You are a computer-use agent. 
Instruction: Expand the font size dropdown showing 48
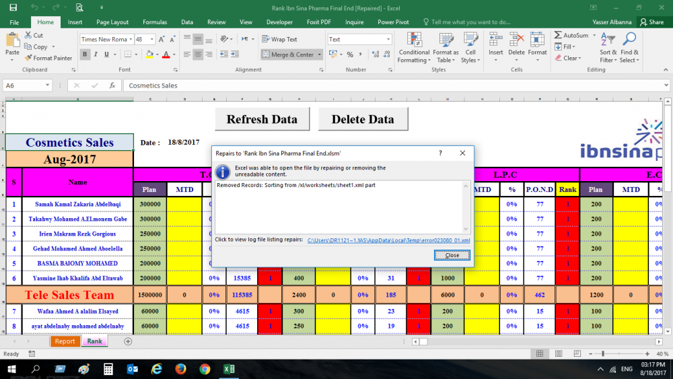151,40
